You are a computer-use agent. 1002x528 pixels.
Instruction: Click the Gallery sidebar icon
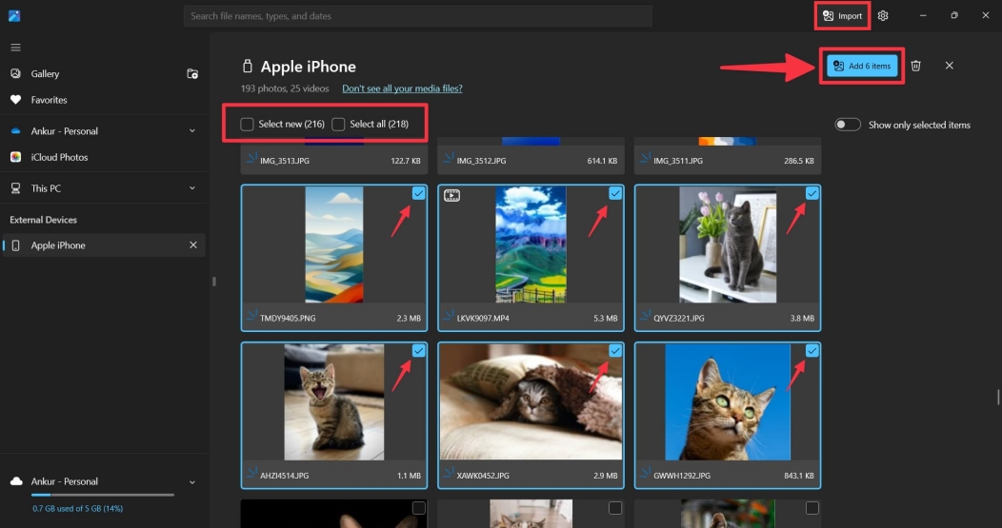coord(16,74)
